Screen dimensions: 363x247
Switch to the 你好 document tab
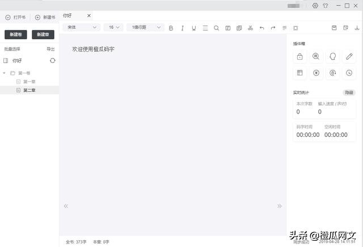[67, 15]
